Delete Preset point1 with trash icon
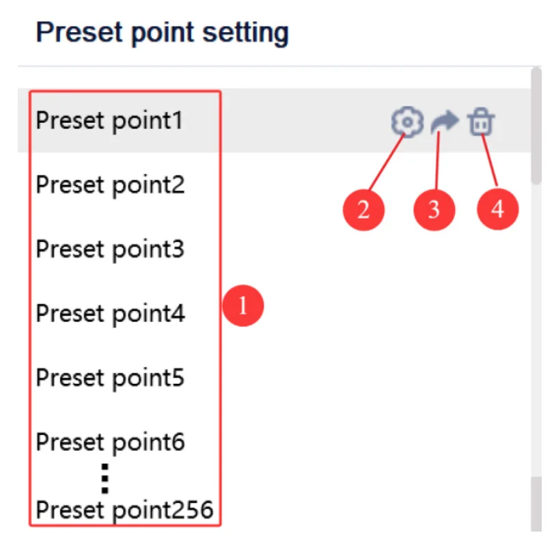Screen dimensions: 552x550 (482, 123)
